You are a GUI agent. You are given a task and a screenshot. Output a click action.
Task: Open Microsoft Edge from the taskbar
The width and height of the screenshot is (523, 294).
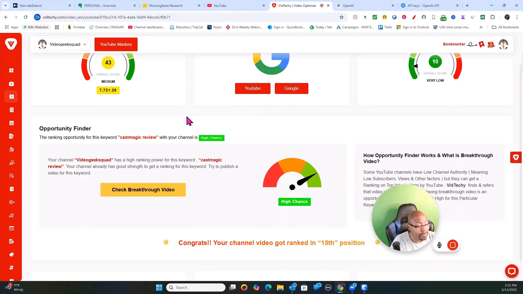(x=268, y=287)
